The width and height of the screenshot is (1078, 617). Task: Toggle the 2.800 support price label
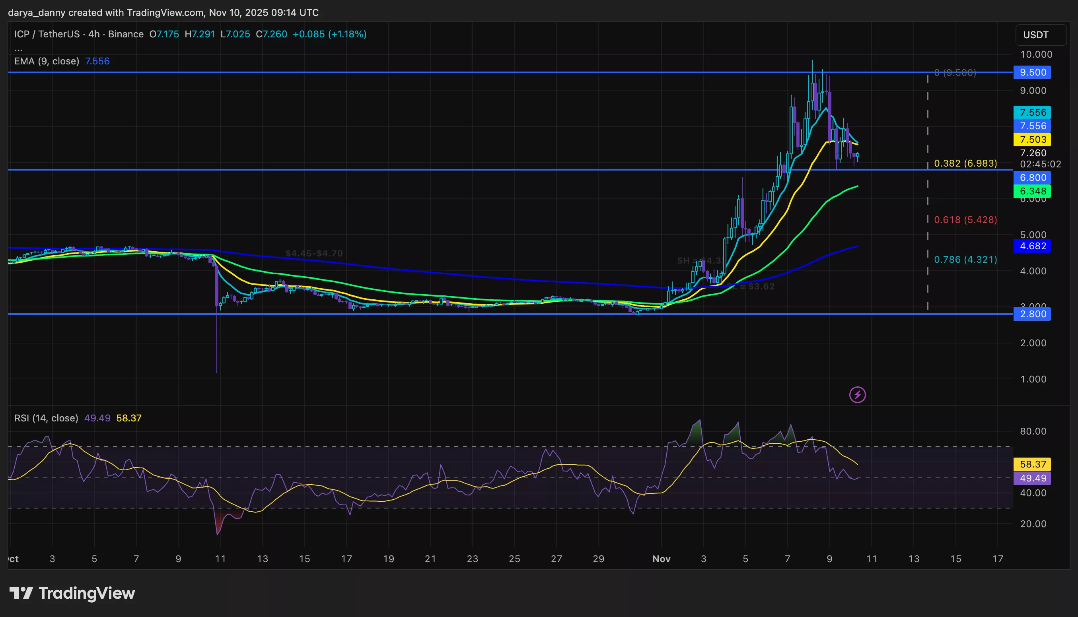point(1032,314)
